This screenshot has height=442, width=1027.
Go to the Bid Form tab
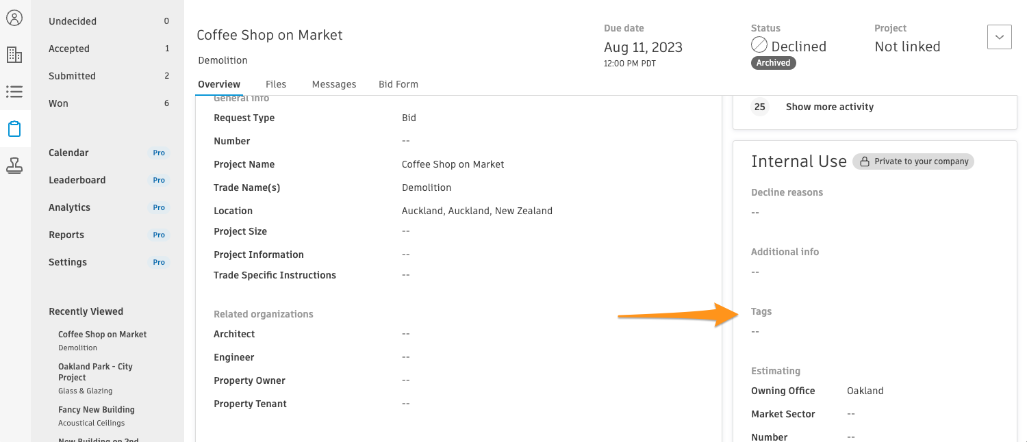click(x=398, y=84)
